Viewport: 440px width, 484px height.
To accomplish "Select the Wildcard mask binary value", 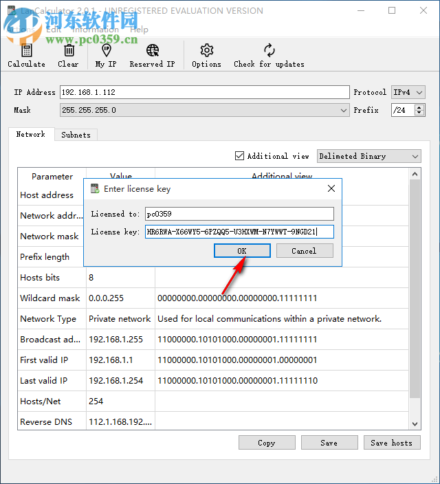I will tap(237, 298).
